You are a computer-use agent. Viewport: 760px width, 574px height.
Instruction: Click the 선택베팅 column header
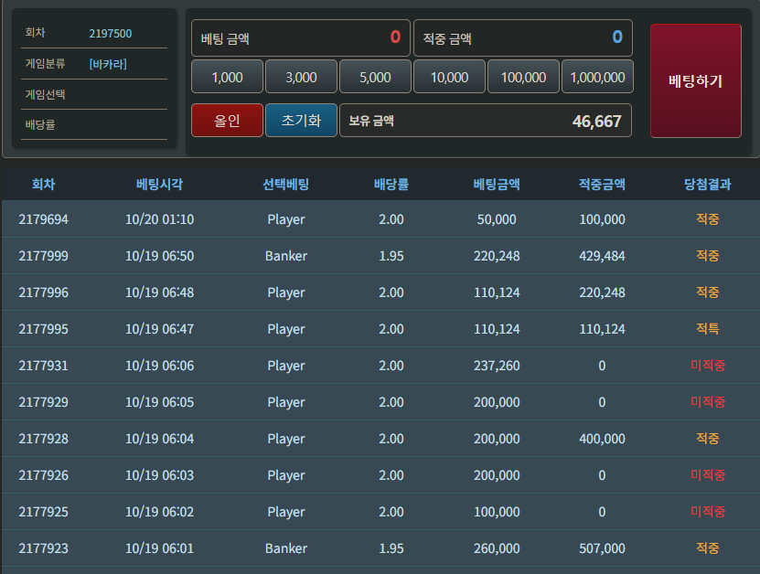click(x=286, y=184)
